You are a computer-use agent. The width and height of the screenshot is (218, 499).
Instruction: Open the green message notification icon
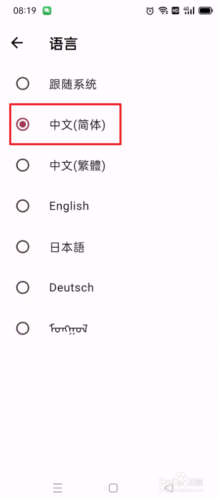pos(47,11)
